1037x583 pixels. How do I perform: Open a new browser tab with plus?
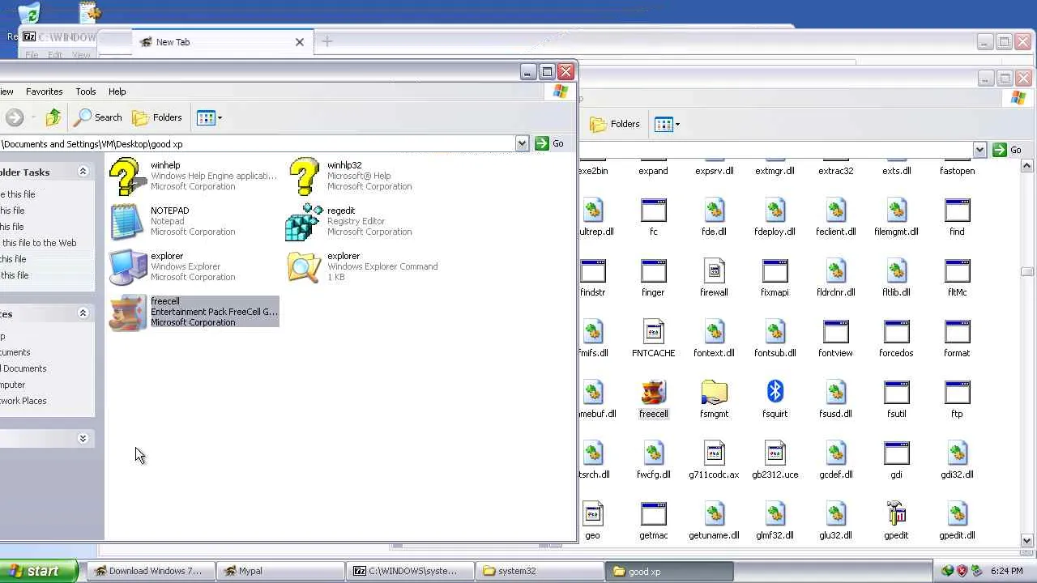327,41
